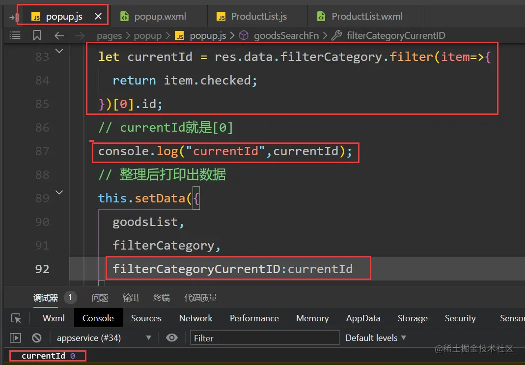The height and width of the screenshot is (365, 525).
Task: Open the outline list icon
Action: (x=15, y=35)
